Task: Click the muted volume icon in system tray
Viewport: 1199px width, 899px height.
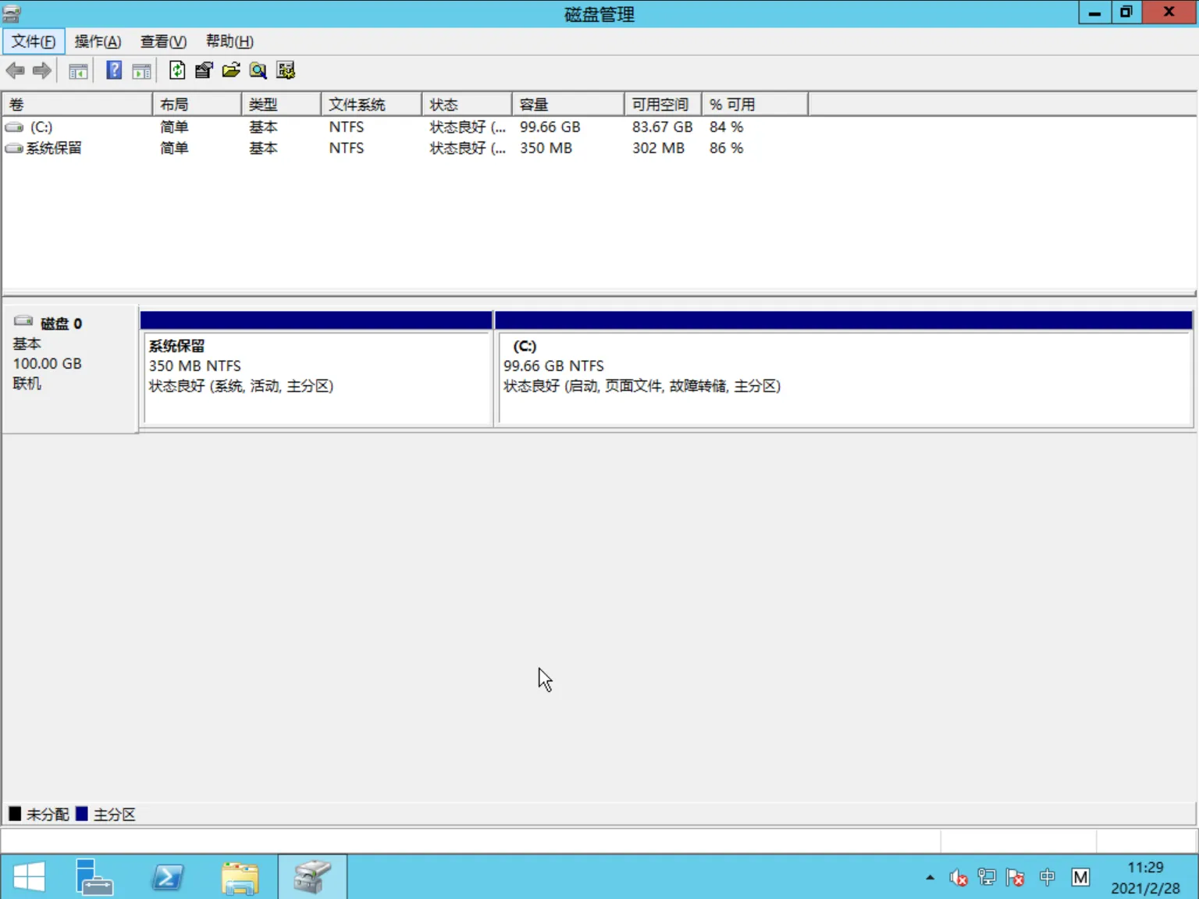Action: click(x=958, y=877)
